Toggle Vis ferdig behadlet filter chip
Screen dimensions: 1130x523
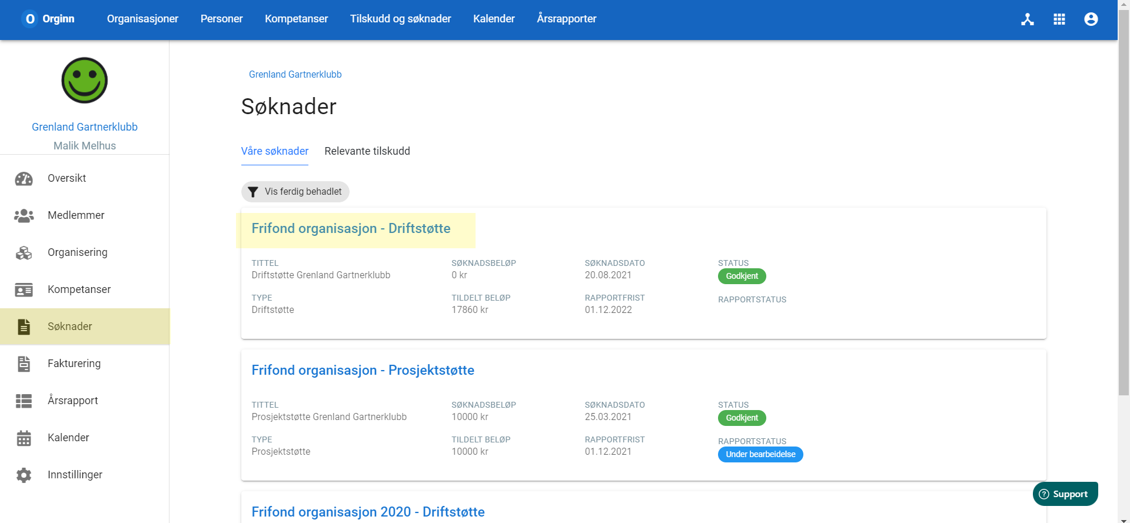295,192
